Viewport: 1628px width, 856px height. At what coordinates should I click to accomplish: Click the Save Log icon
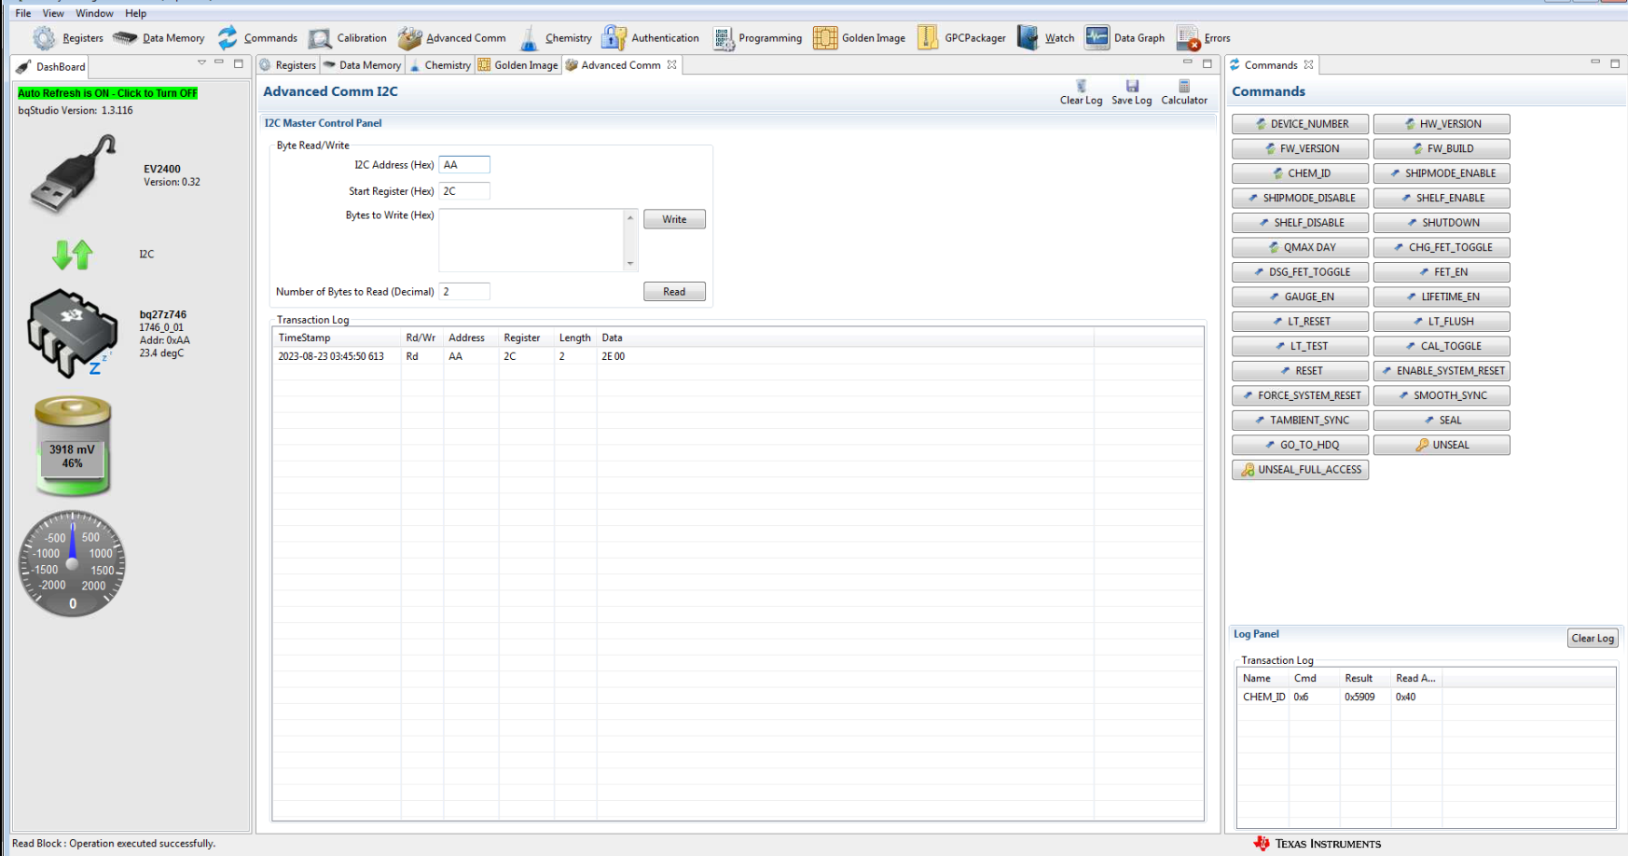(x=1131, y=91)
